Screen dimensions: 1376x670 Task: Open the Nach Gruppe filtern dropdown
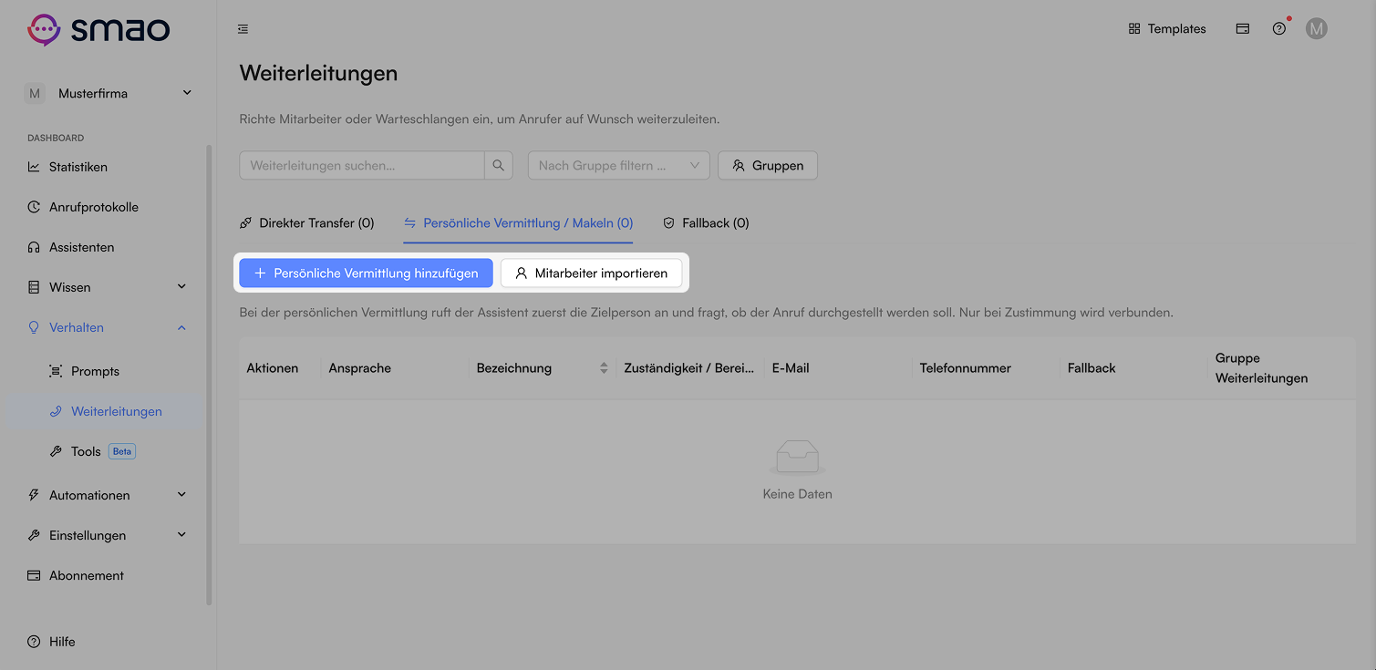[x=619, y=166]
